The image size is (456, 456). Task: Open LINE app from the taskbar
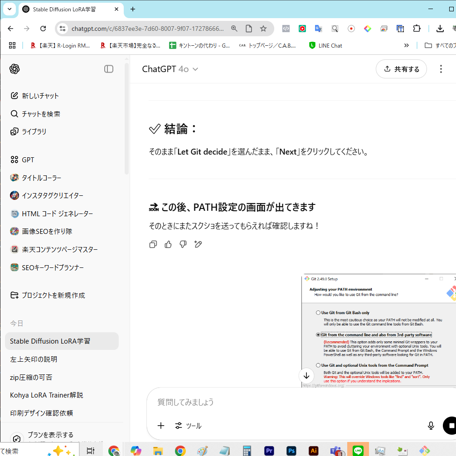[358, 450]
